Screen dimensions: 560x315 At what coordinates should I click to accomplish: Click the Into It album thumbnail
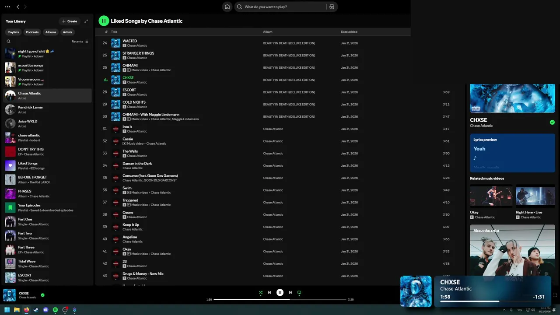115,129
